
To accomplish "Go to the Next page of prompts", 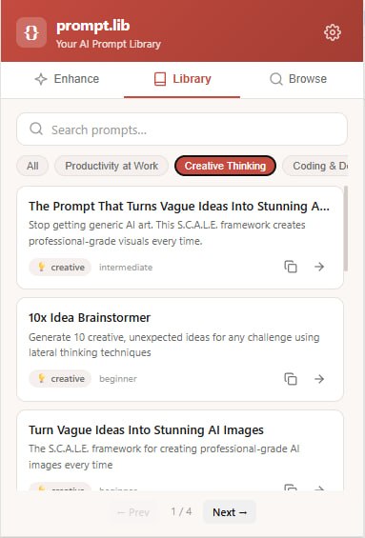I will click(x=230, y=512).
